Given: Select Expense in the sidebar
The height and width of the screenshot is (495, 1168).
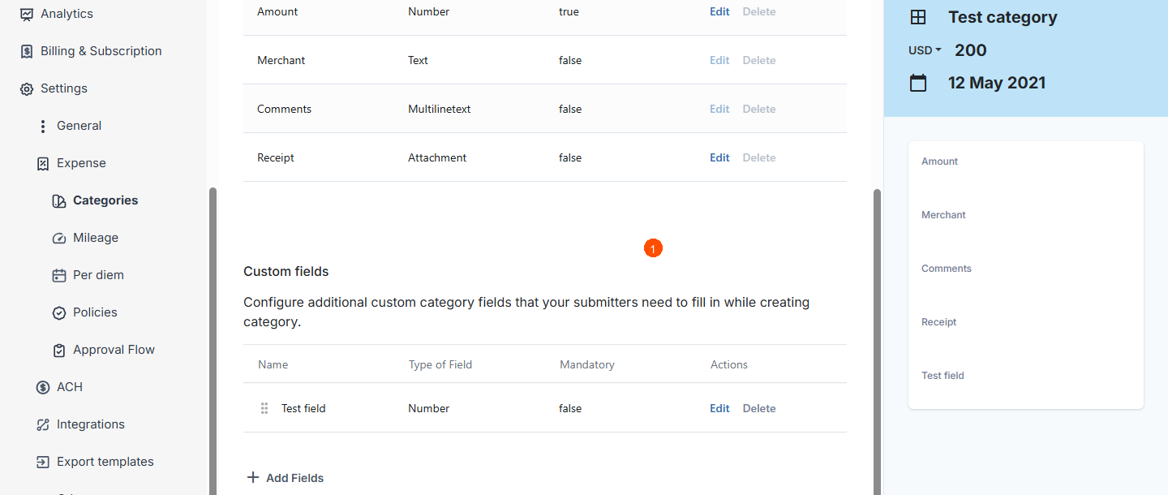Looking at the screenshot, I should (x=81, y=163).
